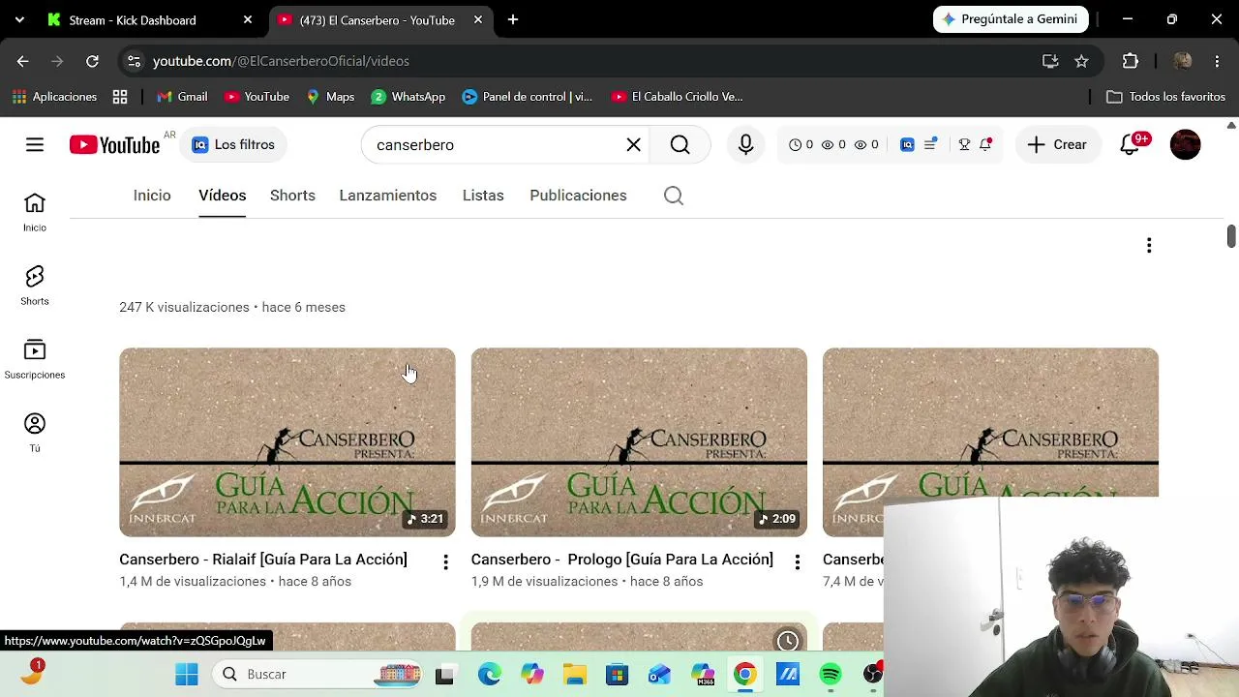Screen dimensions: 1239x697
Task: Open the Gmail bookmark
Action: (182, 97)
